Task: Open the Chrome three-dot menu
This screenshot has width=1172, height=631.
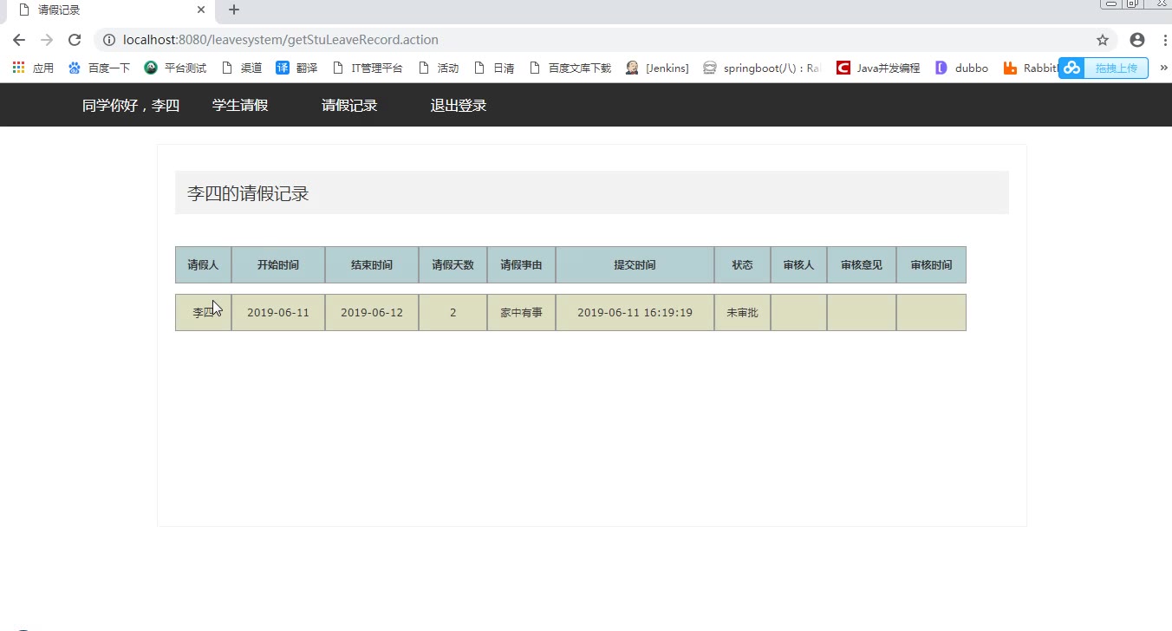Action: [x=1164, y=40]
